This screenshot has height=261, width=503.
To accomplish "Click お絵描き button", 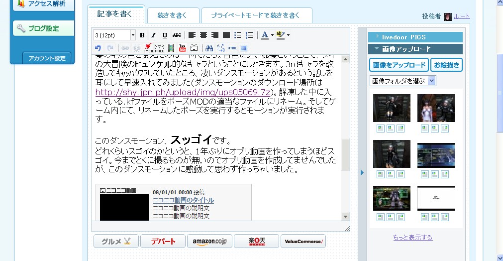I will tap(447, 65).
